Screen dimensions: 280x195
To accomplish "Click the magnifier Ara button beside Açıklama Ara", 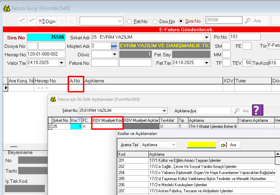I will (x=241, y=111).
